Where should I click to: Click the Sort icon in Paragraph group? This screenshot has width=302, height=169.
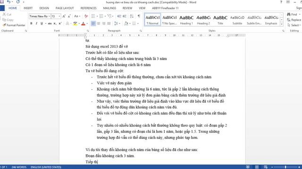(132, 16)
